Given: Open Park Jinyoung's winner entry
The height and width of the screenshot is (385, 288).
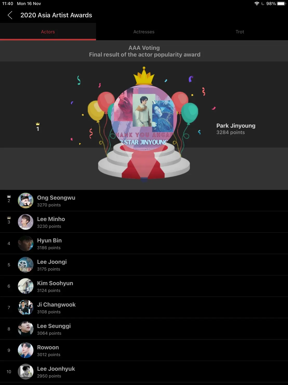Looking at the screenshot, I should point(236,129).
